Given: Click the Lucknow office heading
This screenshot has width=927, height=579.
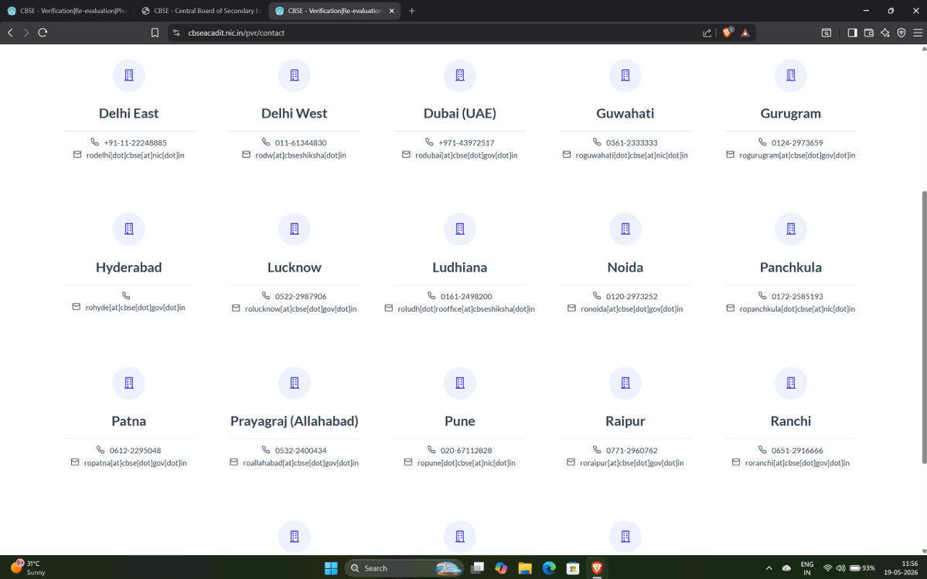Looking at the screenshot, I should (295, 267).
